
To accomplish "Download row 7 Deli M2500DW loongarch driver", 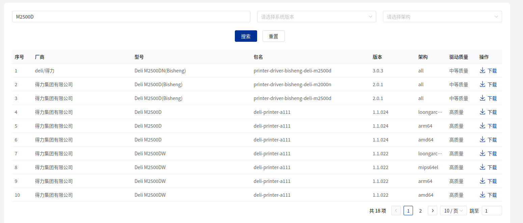I will click(x=488, y=154).
